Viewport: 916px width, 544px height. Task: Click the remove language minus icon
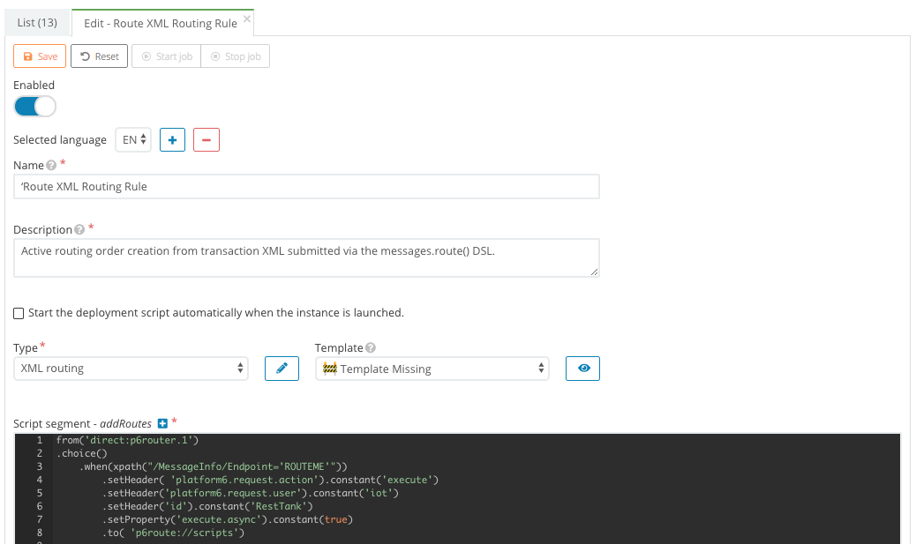click(x=206, y=139)
